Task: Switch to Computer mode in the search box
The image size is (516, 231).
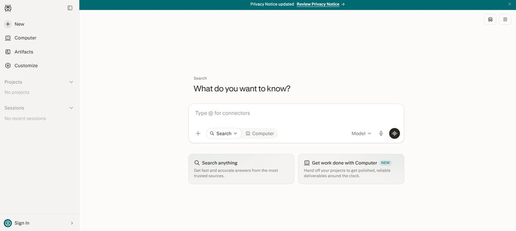Action: (x=260, y=133)
